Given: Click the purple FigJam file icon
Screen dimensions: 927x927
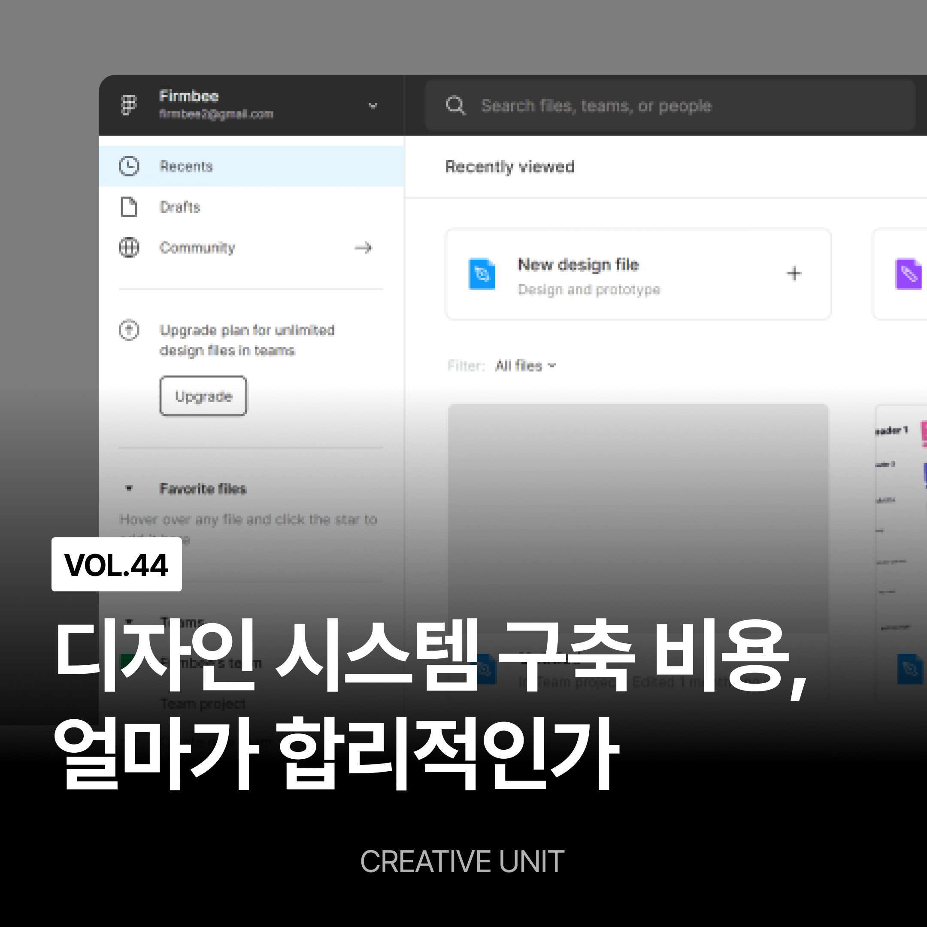Looking at the screenshot, I should pyautogui.click(x=908, y=274).
